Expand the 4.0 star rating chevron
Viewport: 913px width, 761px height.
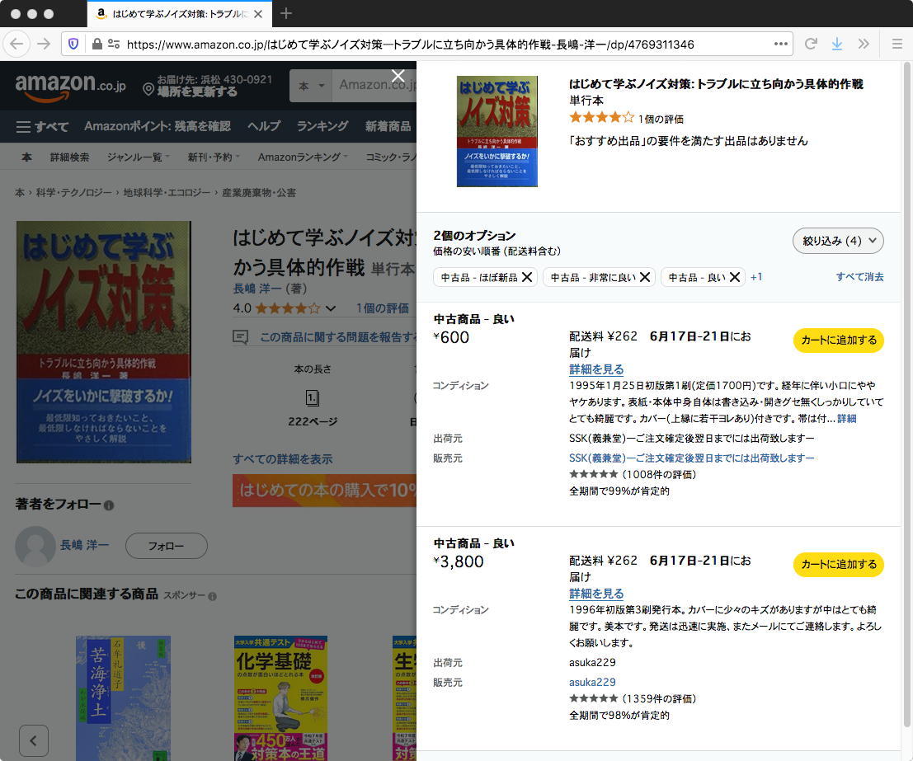(x=330, y=308)
